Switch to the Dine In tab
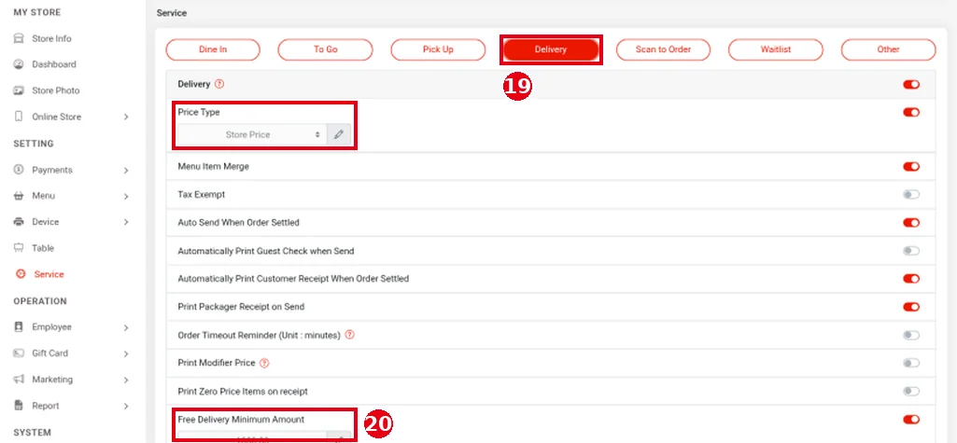957x443 pixels. (213, 49)
